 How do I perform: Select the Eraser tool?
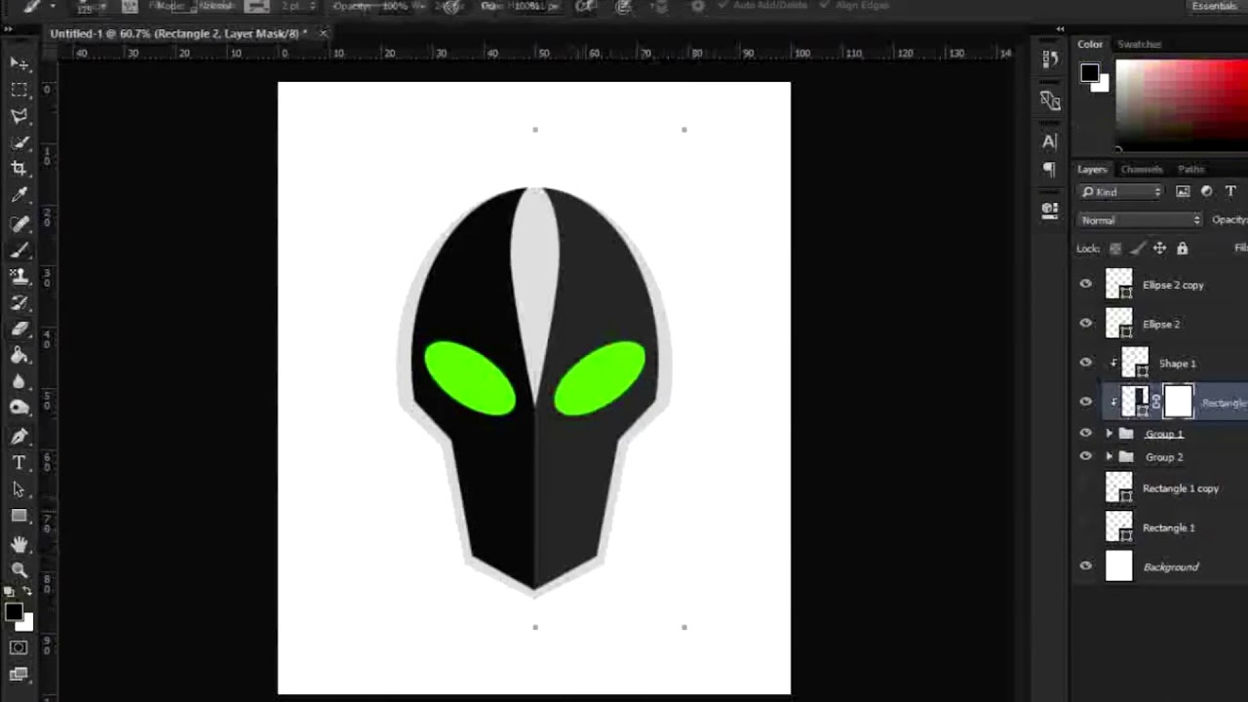pyautogui.click(x=19, y=330)
